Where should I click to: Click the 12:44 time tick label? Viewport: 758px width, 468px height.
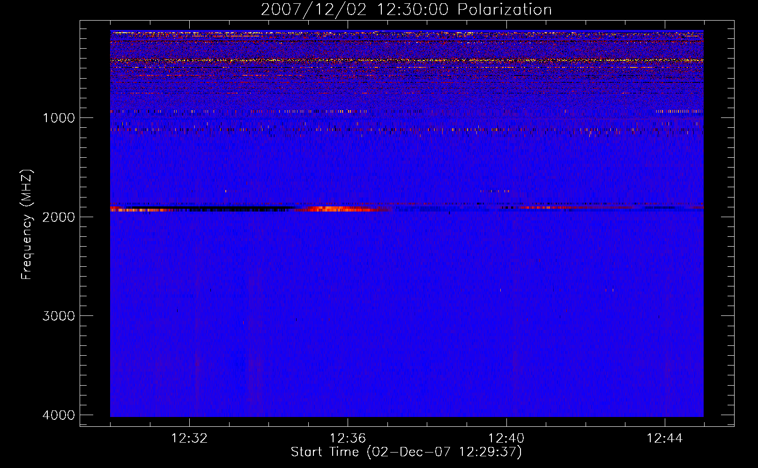pyautogui.click(x=665, y=439)
